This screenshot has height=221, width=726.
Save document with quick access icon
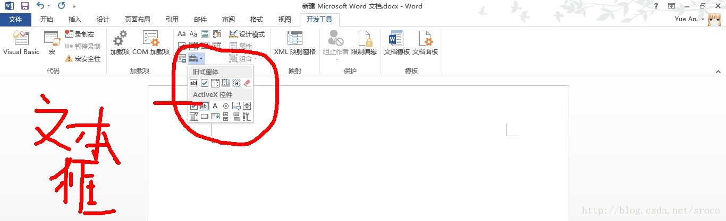24,6
